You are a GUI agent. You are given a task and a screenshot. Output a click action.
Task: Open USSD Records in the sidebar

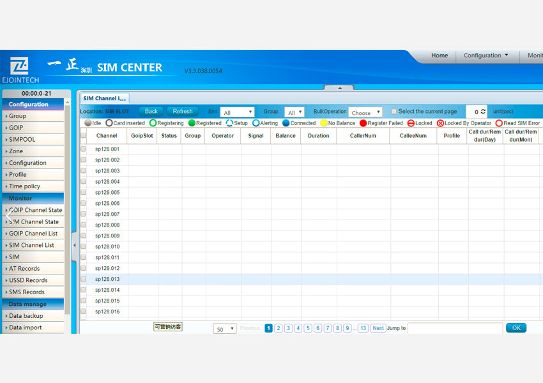click(x=33, y=280)
